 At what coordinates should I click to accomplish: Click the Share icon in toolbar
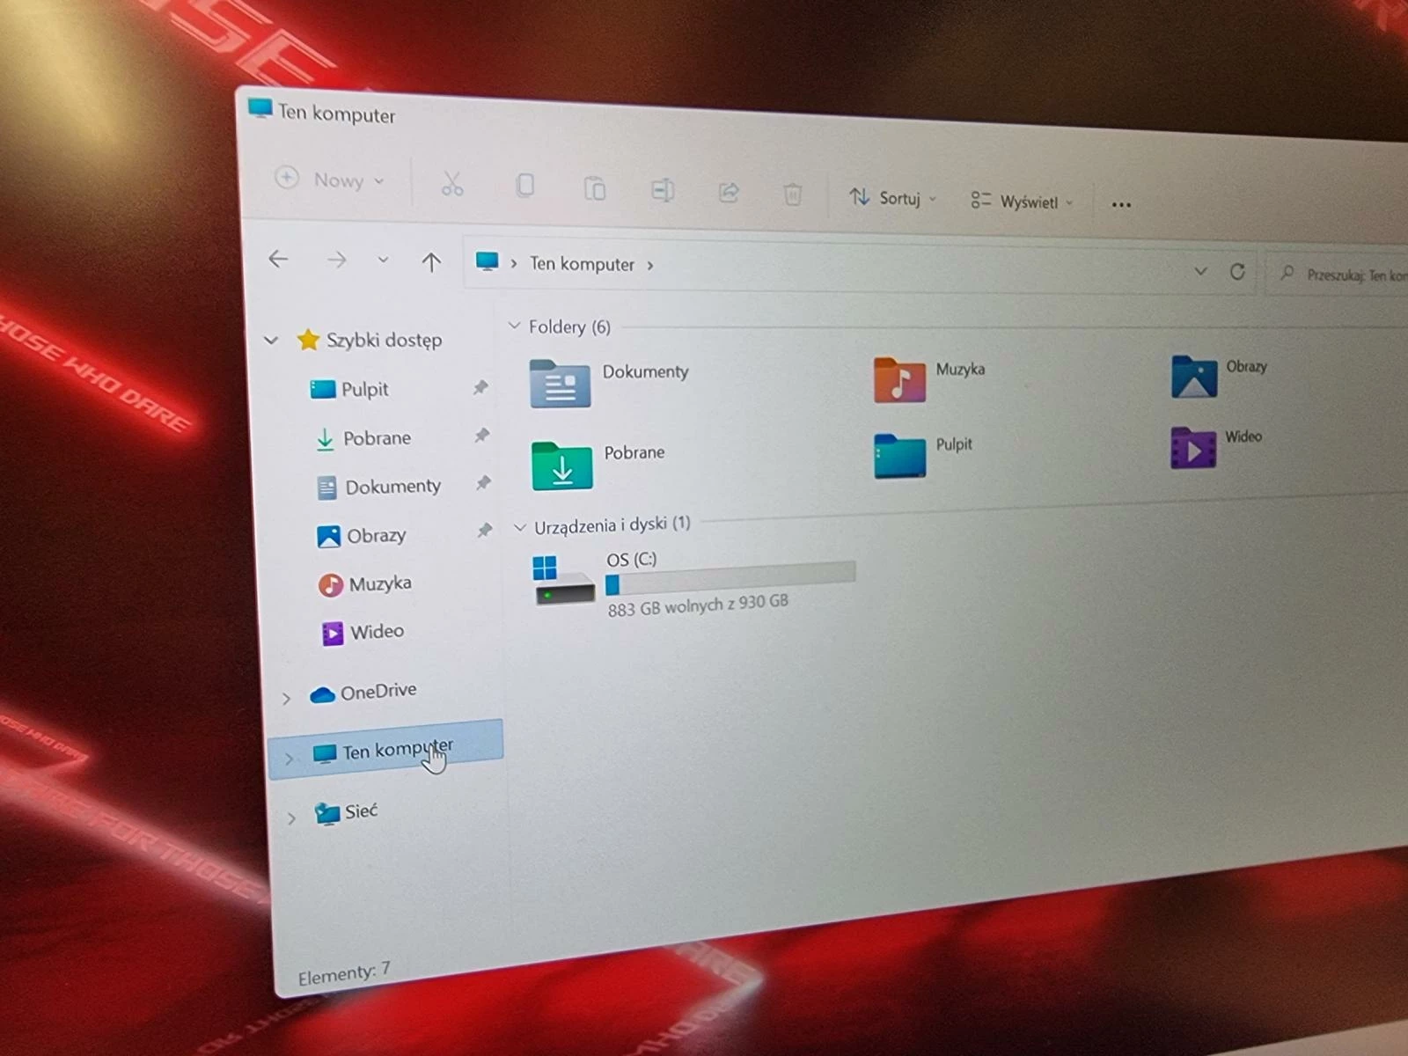[728, 192]
